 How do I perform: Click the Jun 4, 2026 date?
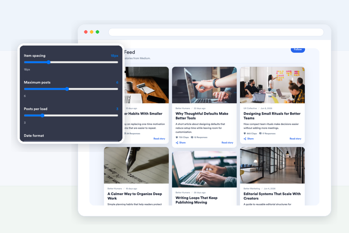pyautogui.click(x=270, y=188)
